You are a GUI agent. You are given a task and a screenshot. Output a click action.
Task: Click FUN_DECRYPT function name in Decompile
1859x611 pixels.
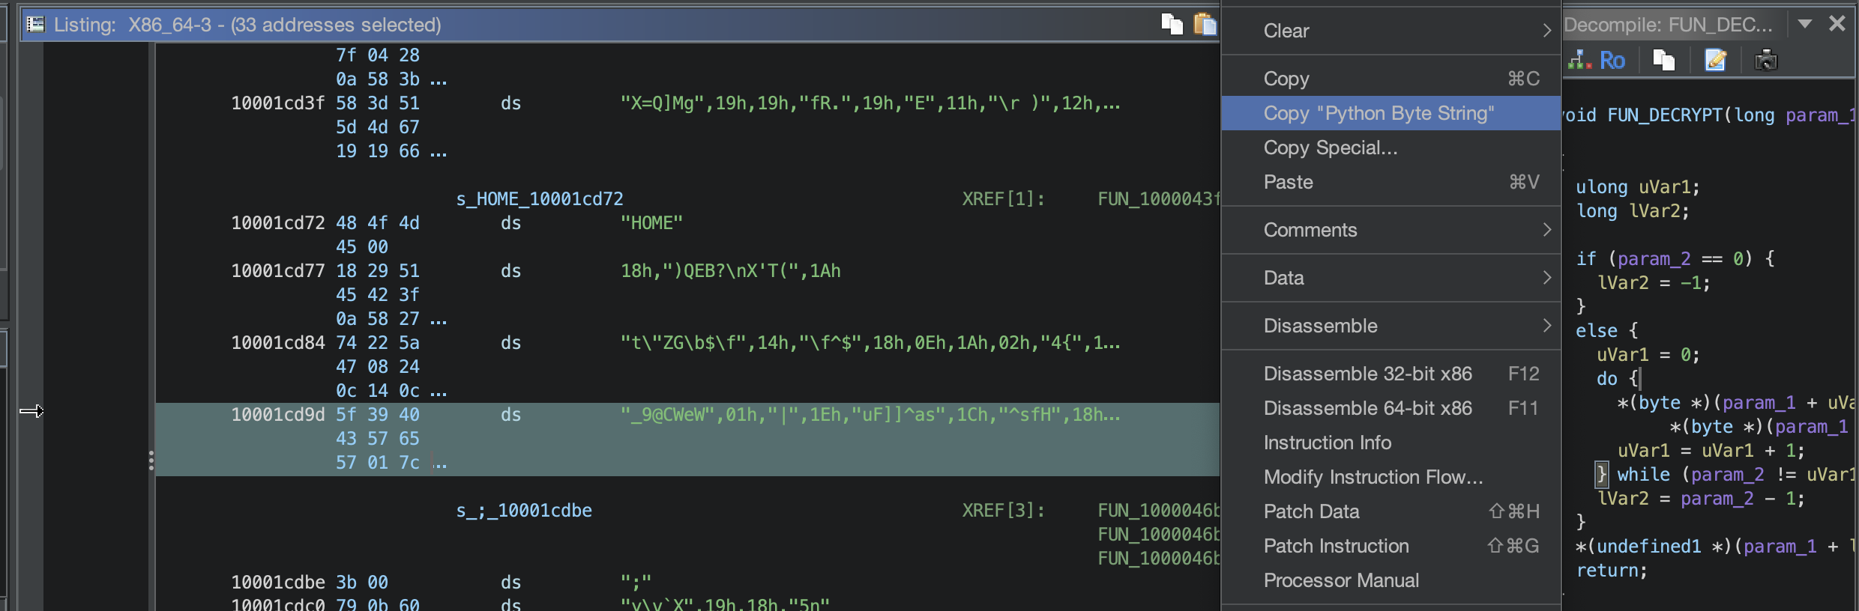(x=1665, y=115)
